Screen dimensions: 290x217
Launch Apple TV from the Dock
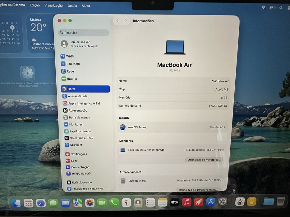pyautogui.click(x=175, y=202)
